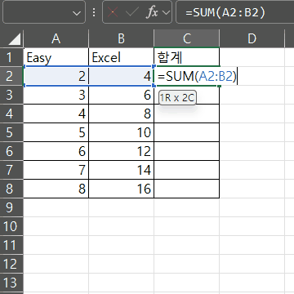
Task: Click cell B8 with value 16
Action: point(122,189)
